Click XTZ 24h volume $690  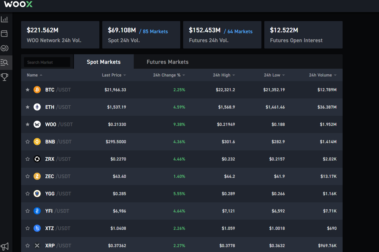pos(332,228)
